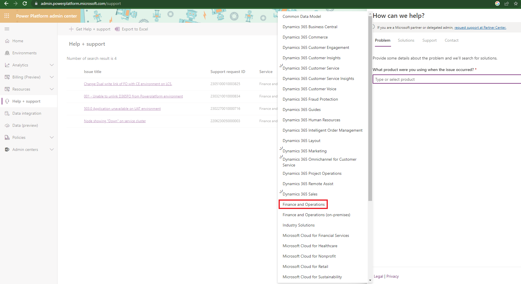Click the Billing (Preview) icon
The image size is (521, 284).
click(7, 77)
